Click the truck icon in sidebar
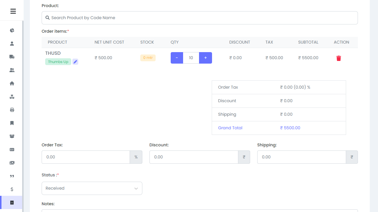 coord(12,57)
